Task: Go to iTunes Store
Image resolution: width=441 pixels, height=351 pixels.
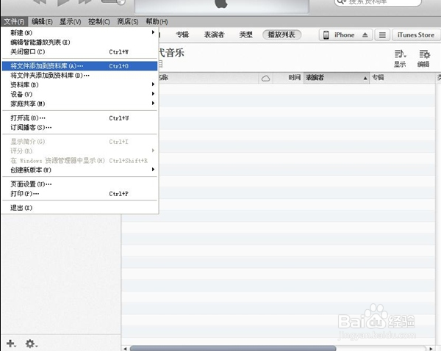Action: tap(416, 35)
